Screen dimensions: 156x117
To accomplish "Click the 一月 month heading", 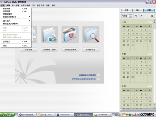I will pos(124,22).
